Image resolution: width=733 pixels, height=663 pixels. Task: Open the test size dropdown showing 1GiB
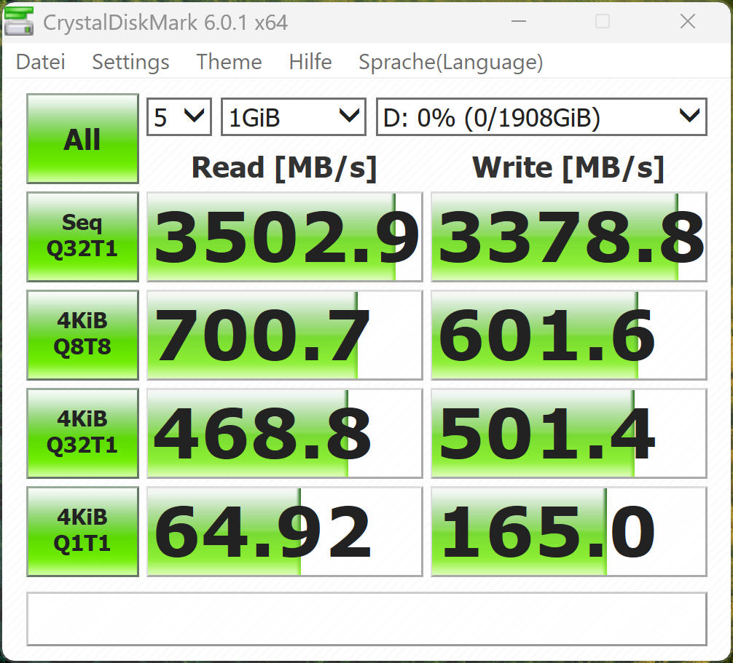coord(293,117)
